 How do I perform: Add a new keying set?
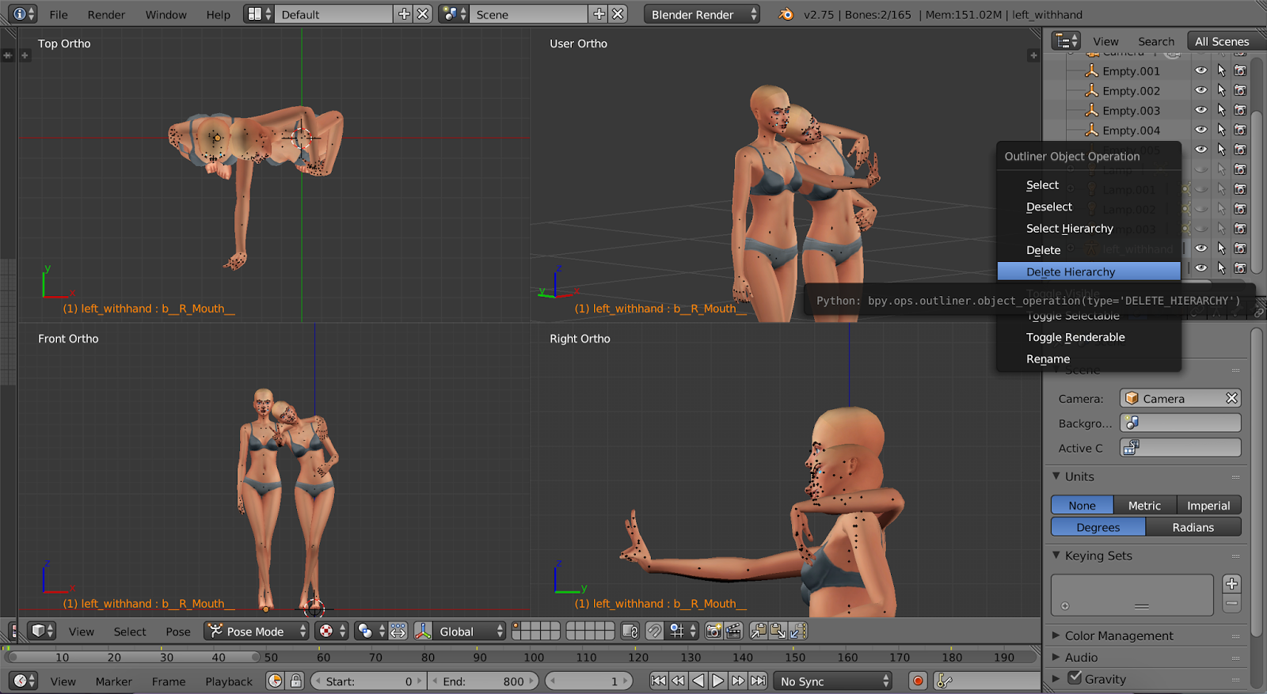point(1231,584)
